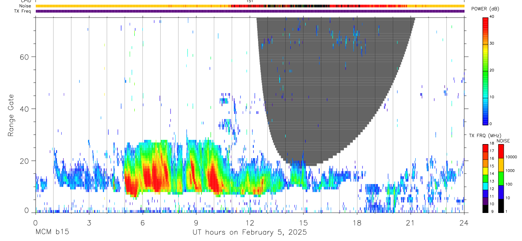Click the "12" tick on UT hours axis
Image resolution: width=522 pixels, height=241 pixels.
(x=250, y=222)
